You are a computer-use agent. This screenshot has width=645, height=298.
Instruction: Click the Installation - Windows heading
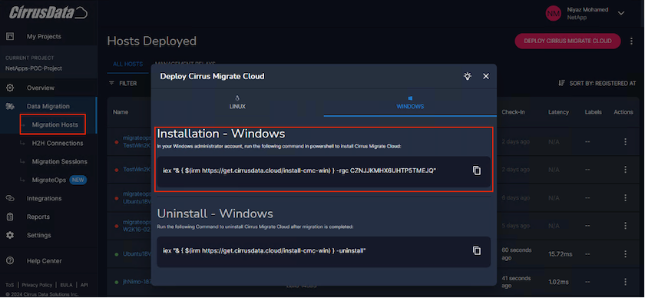(x=221, y=134)
